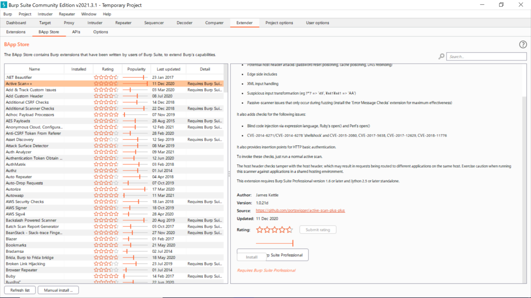
Task: Select the Bookmarks extension
Action: [x=114, y=245]
